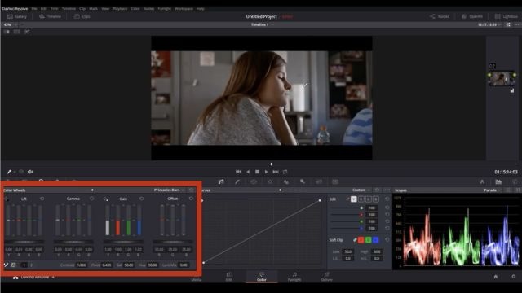Reset Soft Clip settings

pyautogui.click(x=387, y=239)
